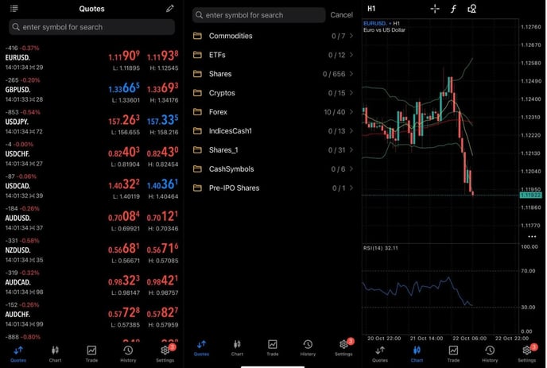The image size is (547, 368).
Task: Select the EURUSD quote row
Action: coord(91,58)
